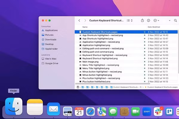
Task: Open Calendar showing Nov 21
Action: click(x=79, y=112)
